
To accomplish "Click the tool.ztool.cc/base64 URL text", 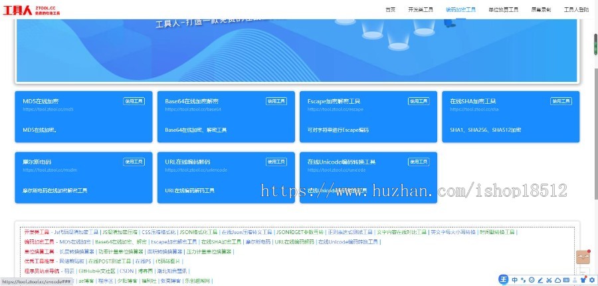I will click(193, 109).
